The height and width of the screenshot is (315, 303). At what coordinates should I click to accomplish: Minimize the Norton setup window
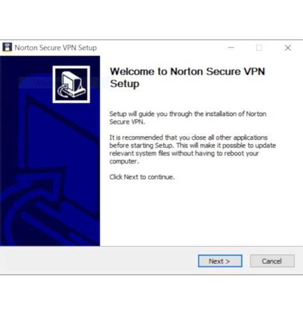[x=231, y=48]
